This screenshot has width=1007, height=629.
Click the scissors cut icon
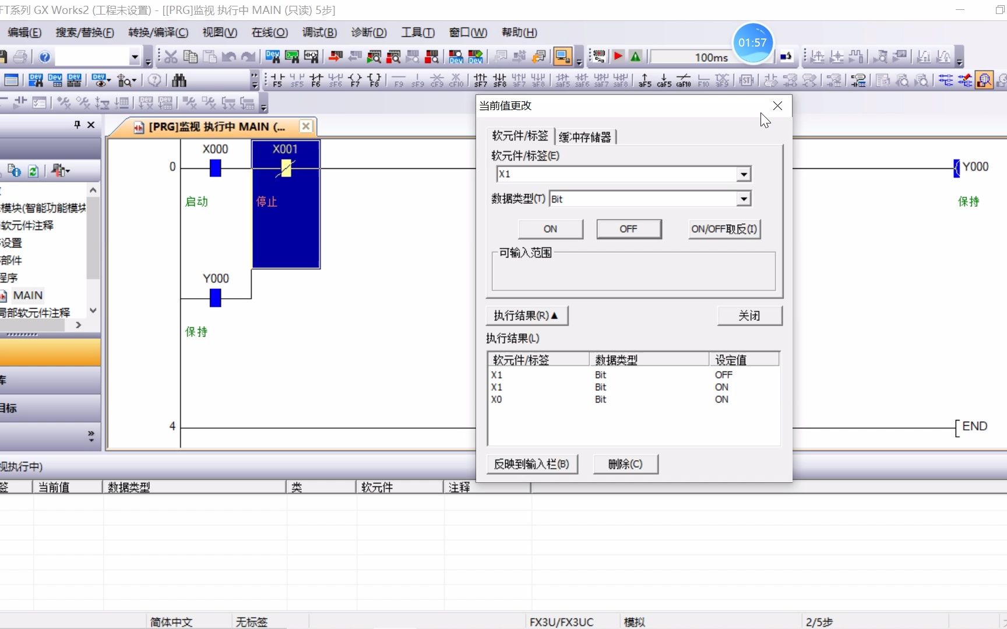[x=170, y=56]
